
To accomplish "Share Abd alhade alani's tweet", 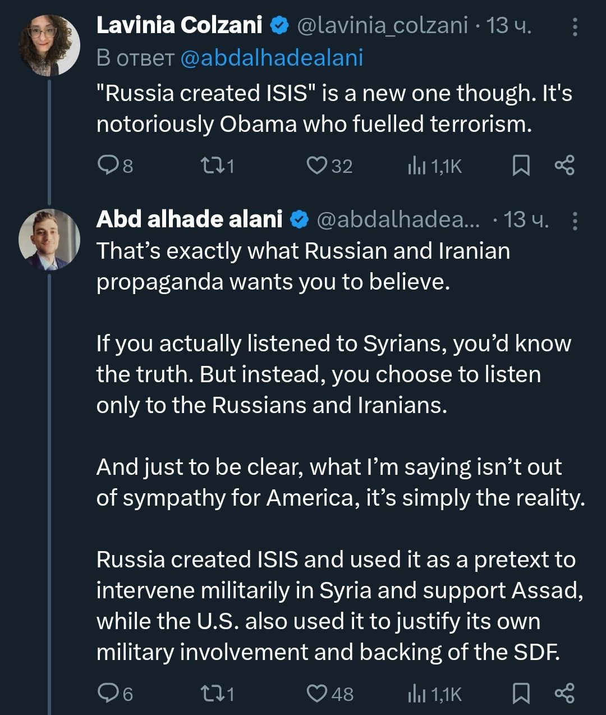I will [564, 694].
